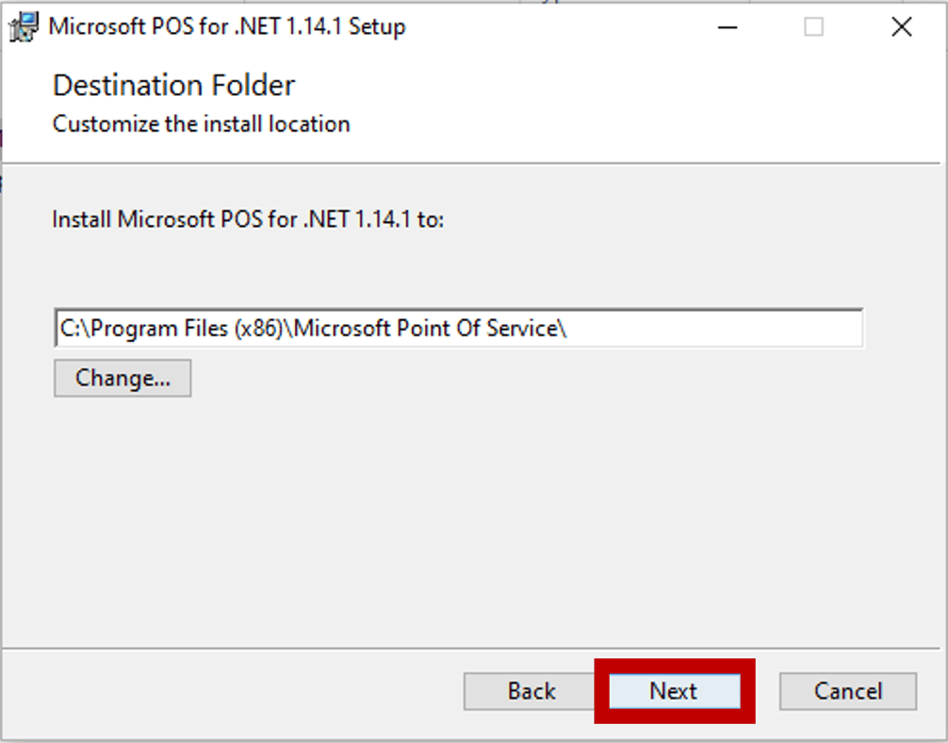Screen dimensions: 948x743
Task: Minimize the Microsoft POS Setup window
Action: [x=727, y=27]
